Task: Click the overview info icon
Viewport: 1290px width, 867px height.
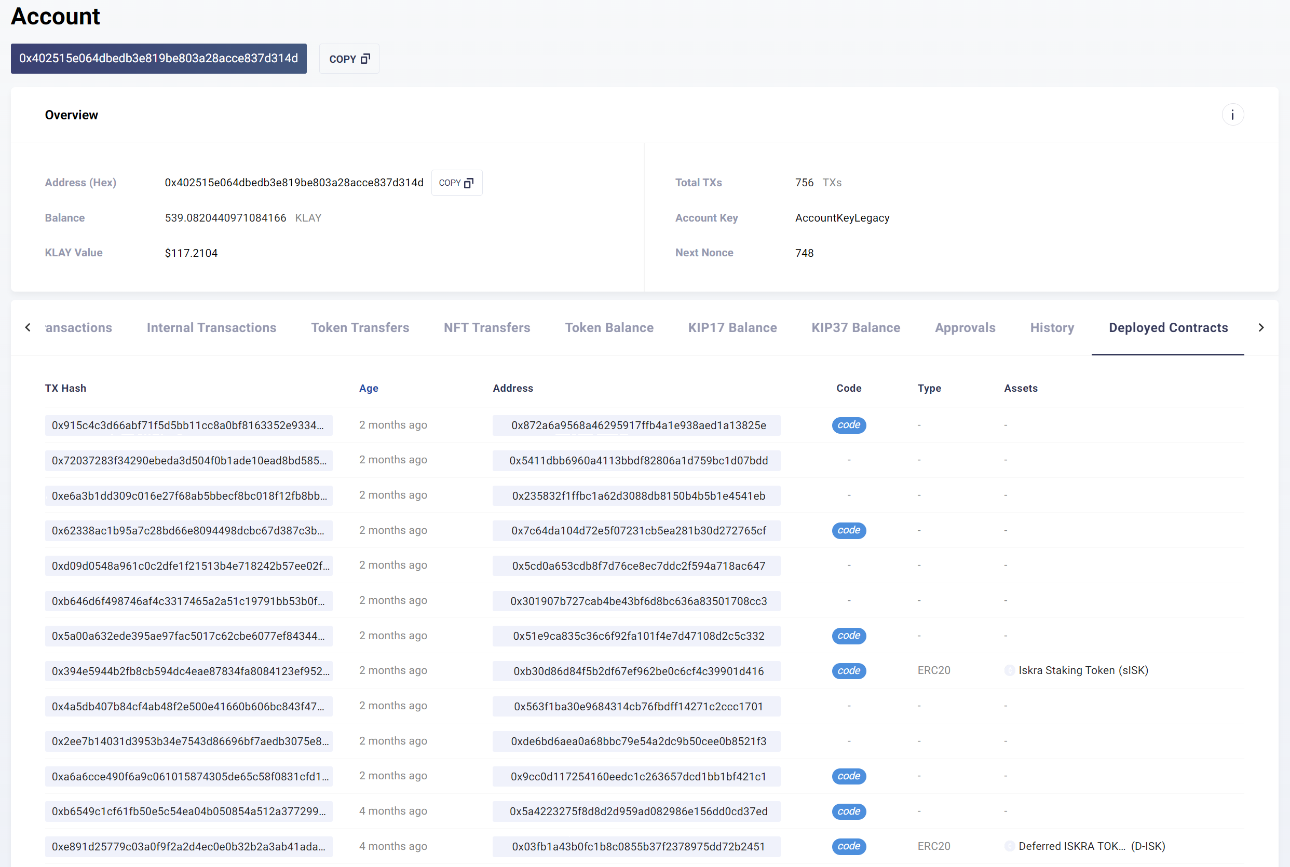Action: tap(1232, 115)
